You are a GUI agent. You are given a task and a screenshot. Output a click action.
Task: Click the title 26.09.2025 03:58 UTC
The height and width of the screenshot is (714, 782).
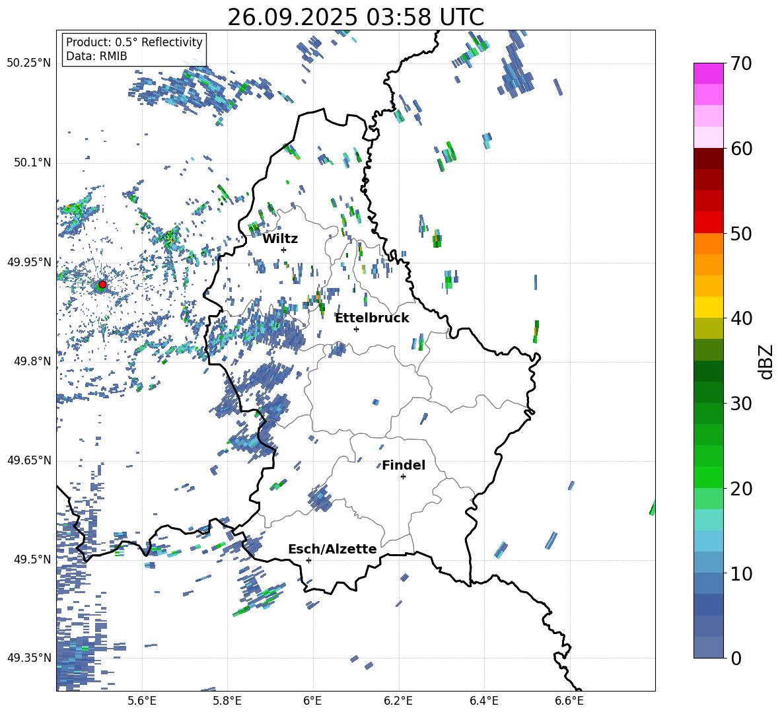click(355, 17)
